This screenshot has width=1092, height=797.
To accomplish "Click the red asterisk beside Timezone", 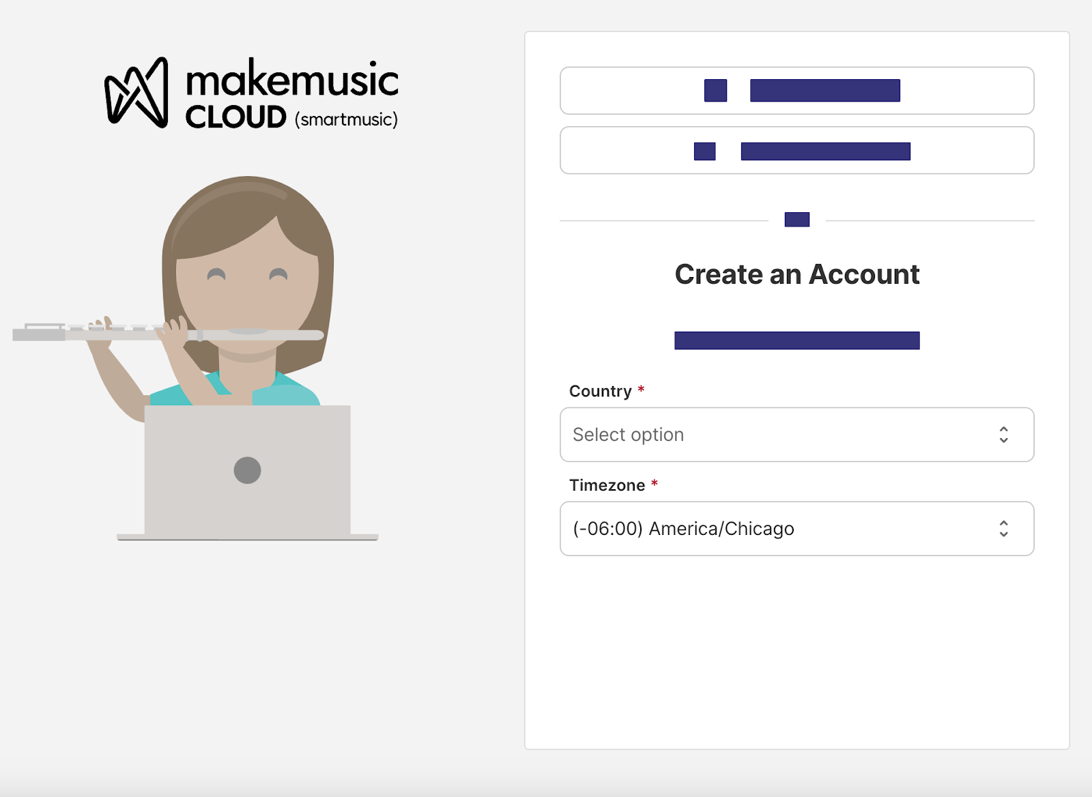I will [655, 485].
